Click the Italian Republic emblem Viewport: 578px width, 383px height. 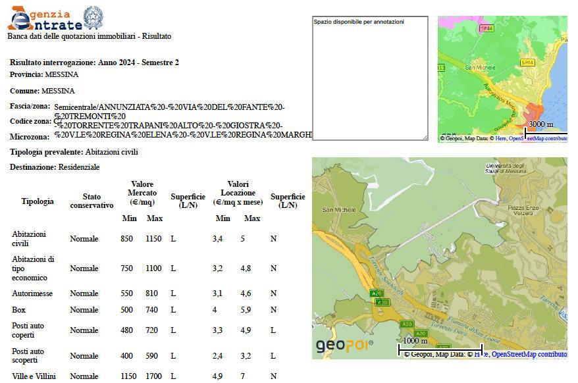(93, 17)
